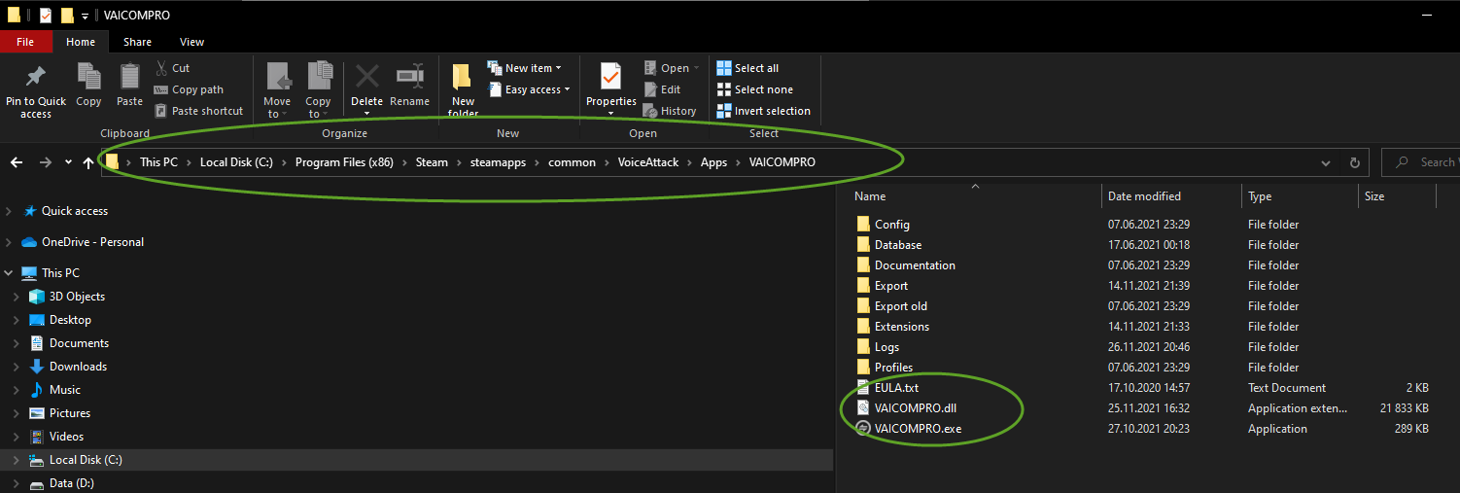The width and height of the screenshot is (1460, 493).
Task: Open recent locations dropdown arrow
Action: point(68,162)
